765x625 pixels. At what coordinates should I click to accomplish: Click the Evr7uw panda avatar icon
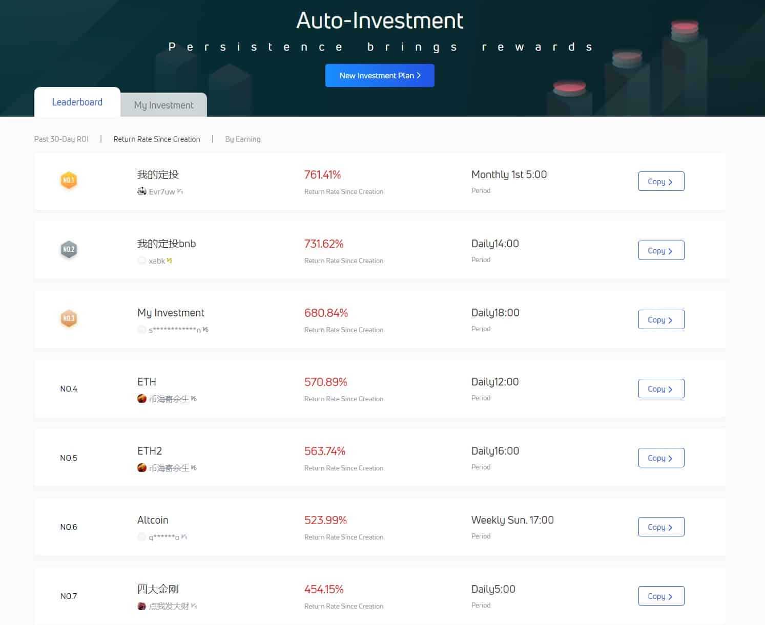142,191
